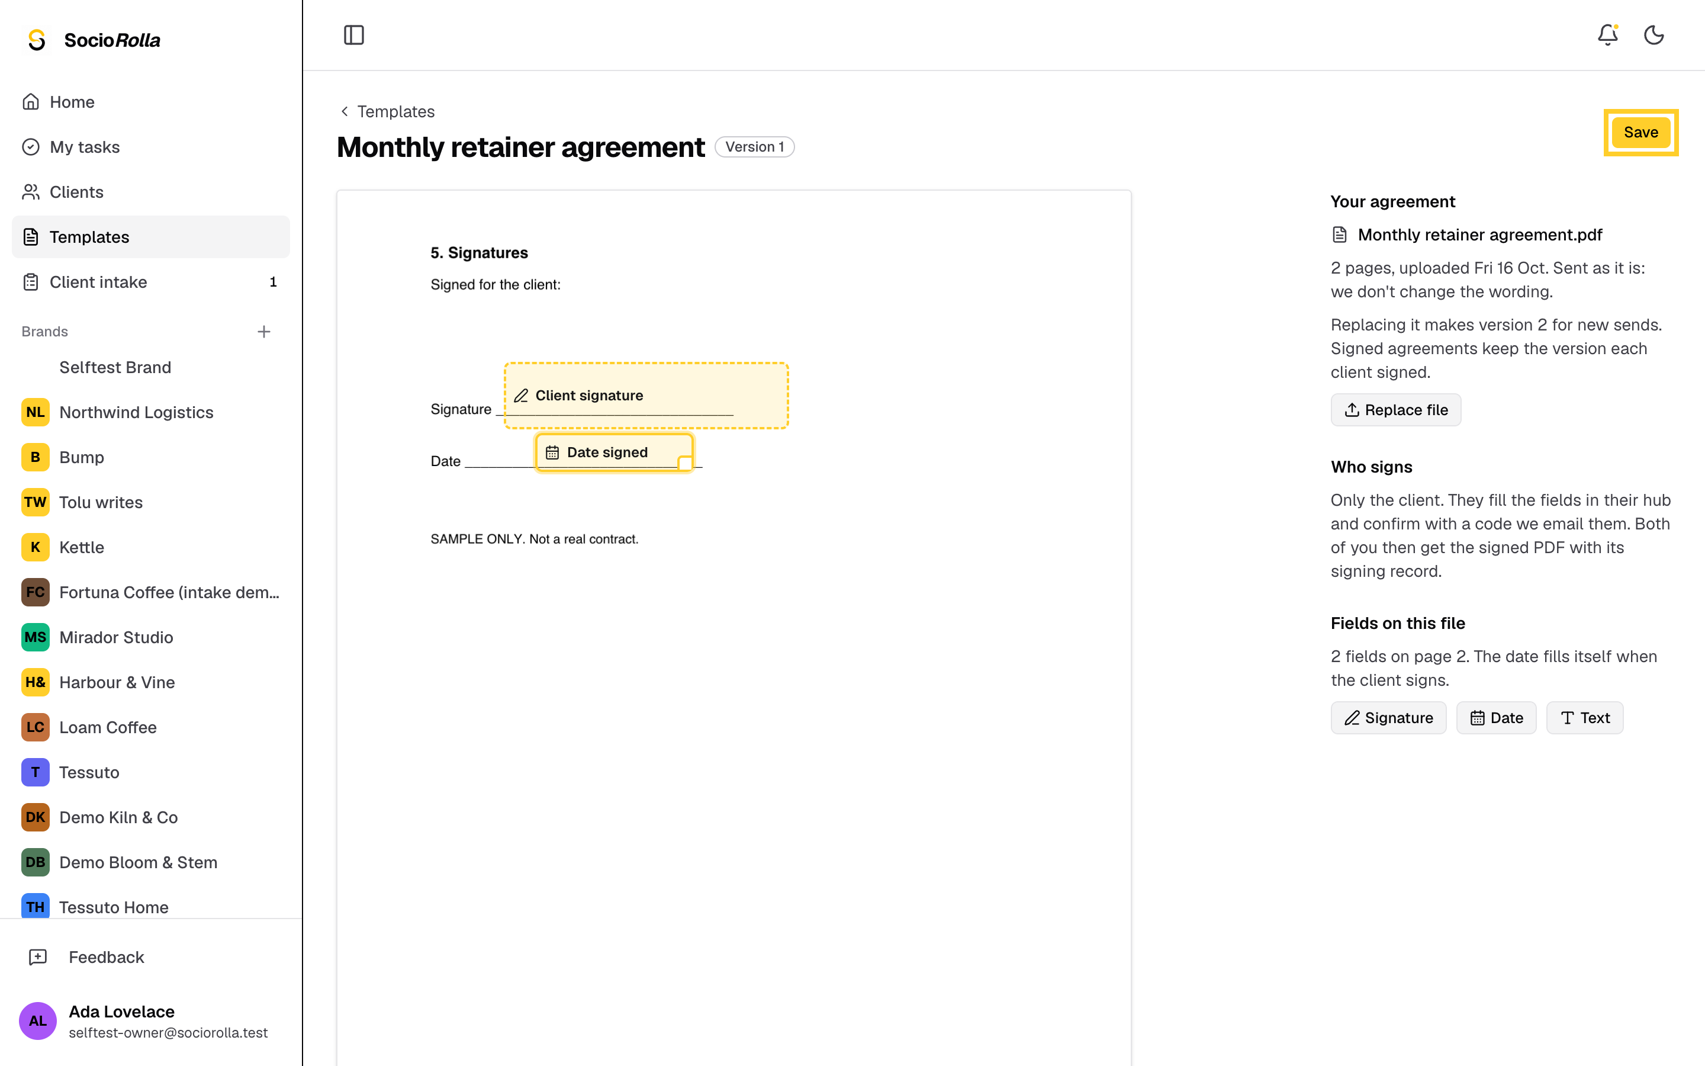The width and height of the screenshot is (1705, 1066).
Task: Save the template
Action: click(x=1641, y=133)
